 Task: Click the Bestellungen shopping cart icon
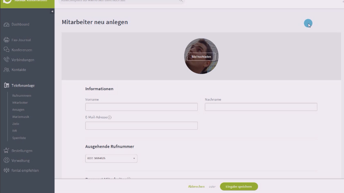(7, 151)
